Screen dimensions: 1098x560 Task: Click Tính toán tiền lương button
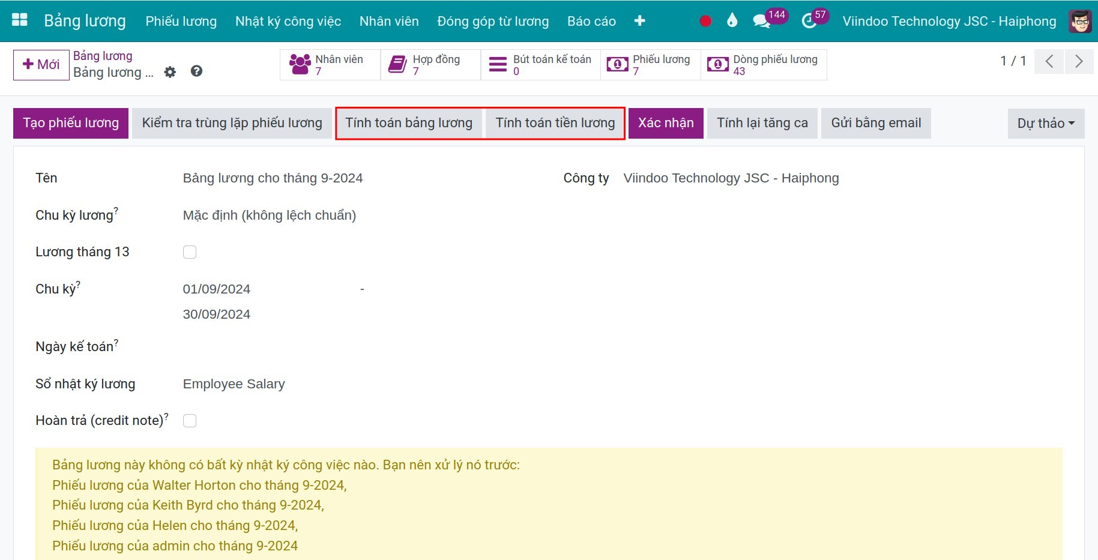(x=555, y=123)
